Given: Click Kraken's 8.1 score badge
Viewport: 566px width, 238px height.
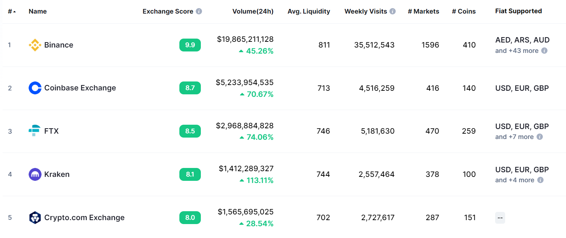Looking at the screenshot, I should tap(190, 174).
